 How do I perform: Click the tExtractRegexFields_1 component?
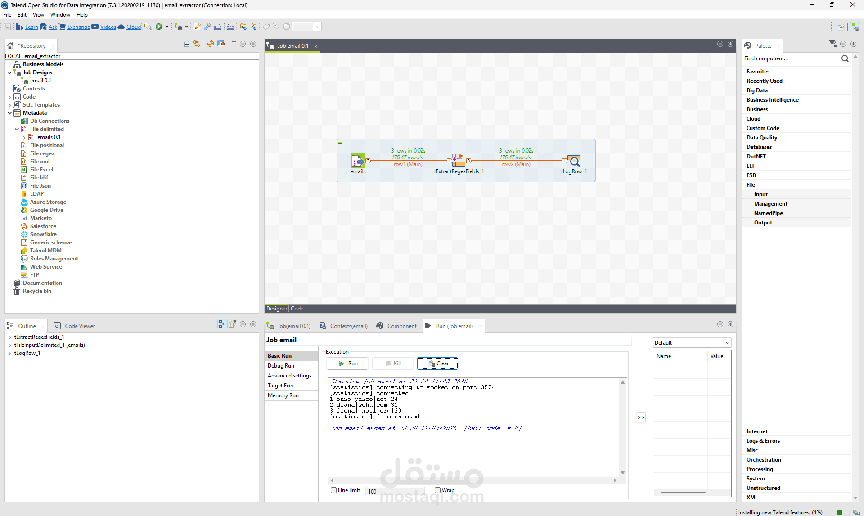459,161
